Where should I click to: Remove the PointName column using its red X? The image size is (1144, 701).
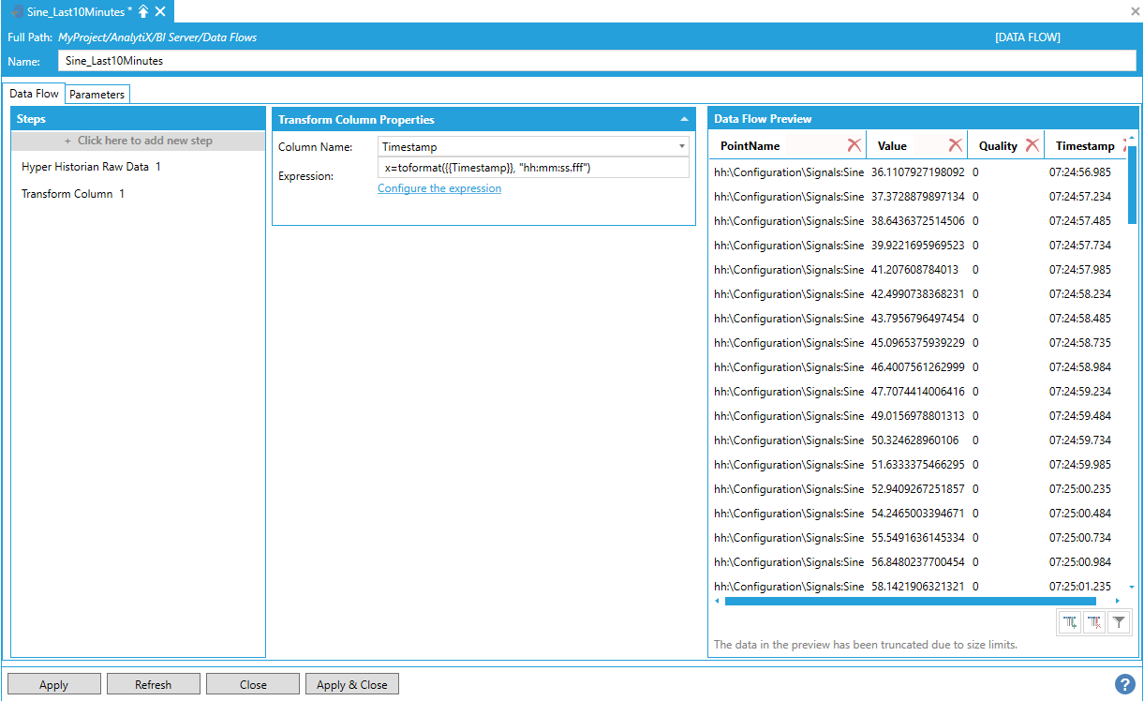(854, 145)
